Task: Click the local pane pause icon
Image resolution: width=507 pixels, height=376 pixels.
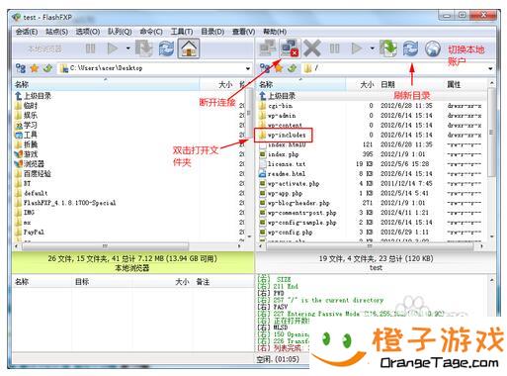Action: (90, 48)
